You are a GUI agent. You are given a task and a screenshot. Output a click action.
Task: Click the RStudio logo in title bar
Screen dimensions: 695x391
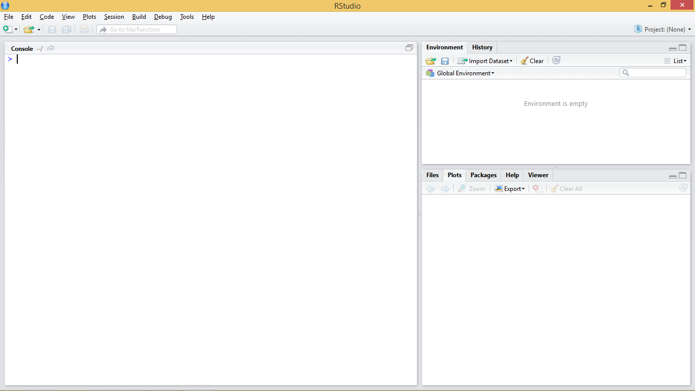(x=5, y=6)
